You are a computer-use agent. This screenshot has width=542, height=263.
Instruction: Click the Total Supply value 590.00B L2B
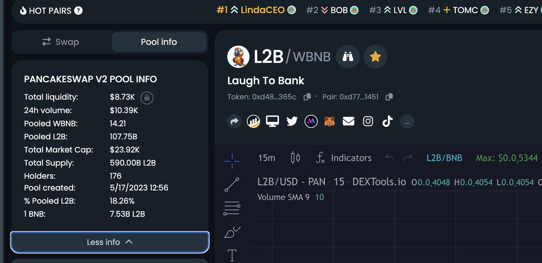[133, 163]
